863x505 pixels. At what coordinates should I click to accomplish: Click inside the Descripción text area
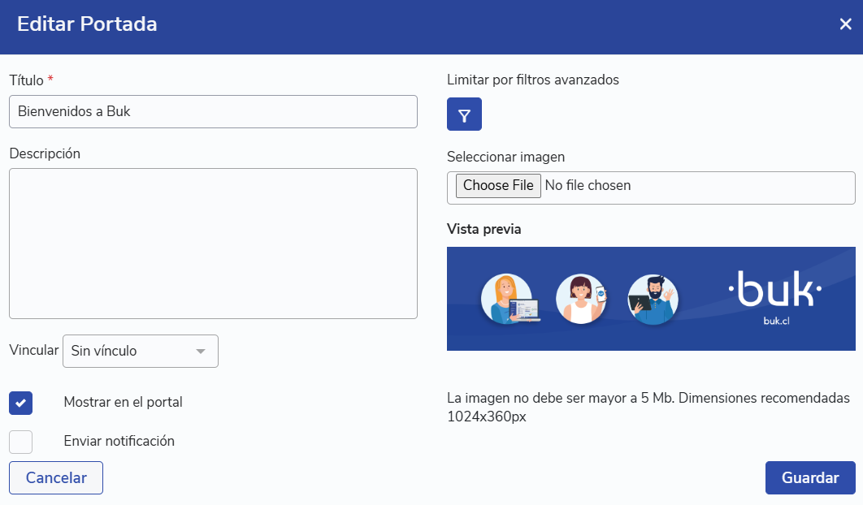point(213,244)
